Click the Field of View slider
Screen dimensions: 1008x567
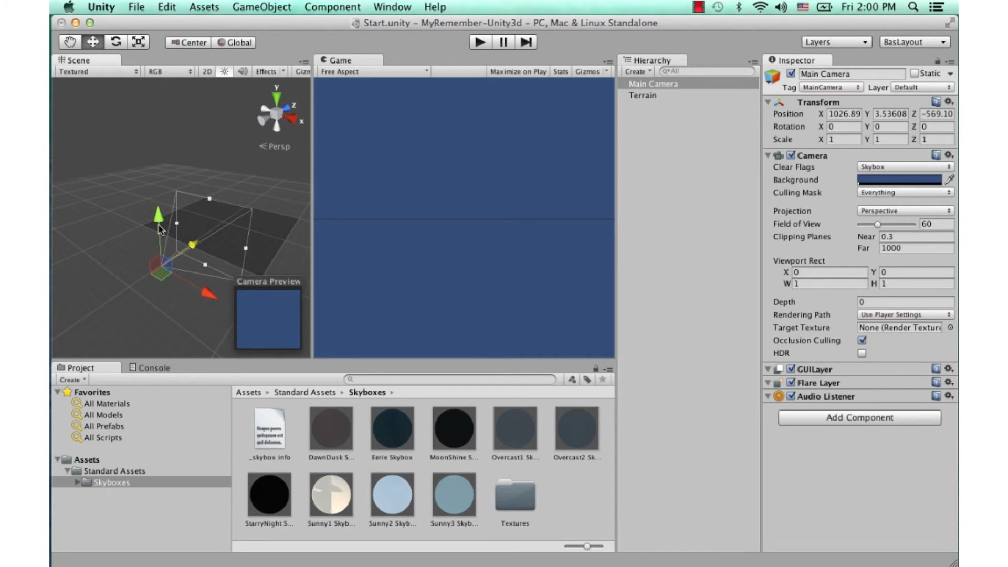coord(886,224)
